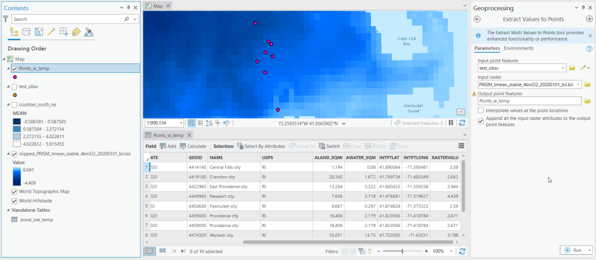Switch to List By Data Source
The image size is (596, 260).
26,32
